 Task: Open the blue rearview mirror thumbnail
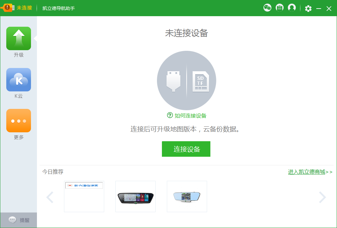pyautogui.click(x=187, y=196)
